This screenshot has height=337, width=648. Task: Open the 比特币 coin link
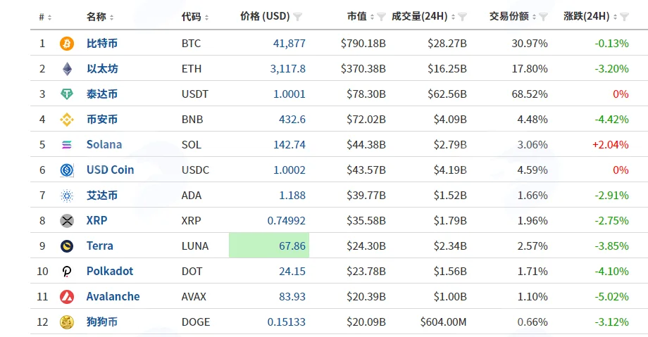click(102, 44)
